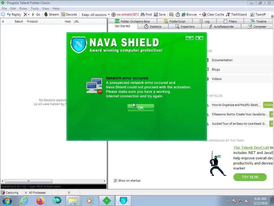
Task: Open TextWizard from the toolbar
Action: coord(237,14)
